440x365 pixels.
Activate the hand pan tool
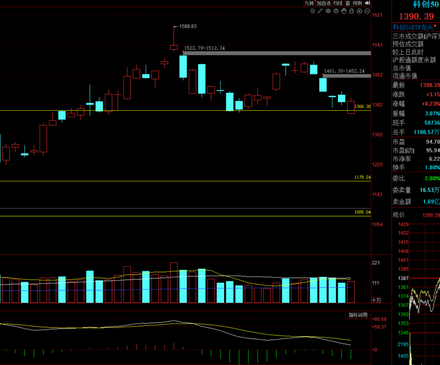[x=344, y=11]
